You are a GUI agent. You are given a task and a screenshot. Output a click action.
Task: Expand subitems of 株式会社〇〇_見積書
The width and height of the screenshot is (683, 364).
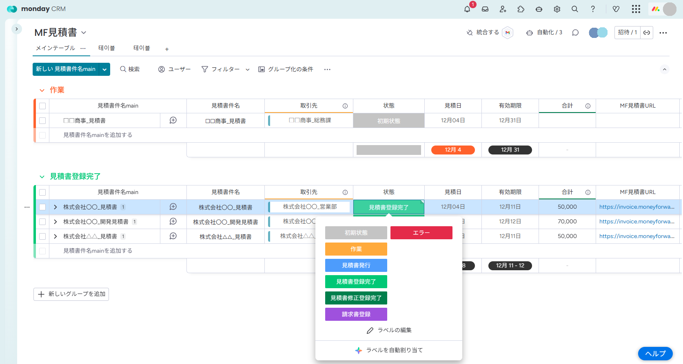pos(55,207)
